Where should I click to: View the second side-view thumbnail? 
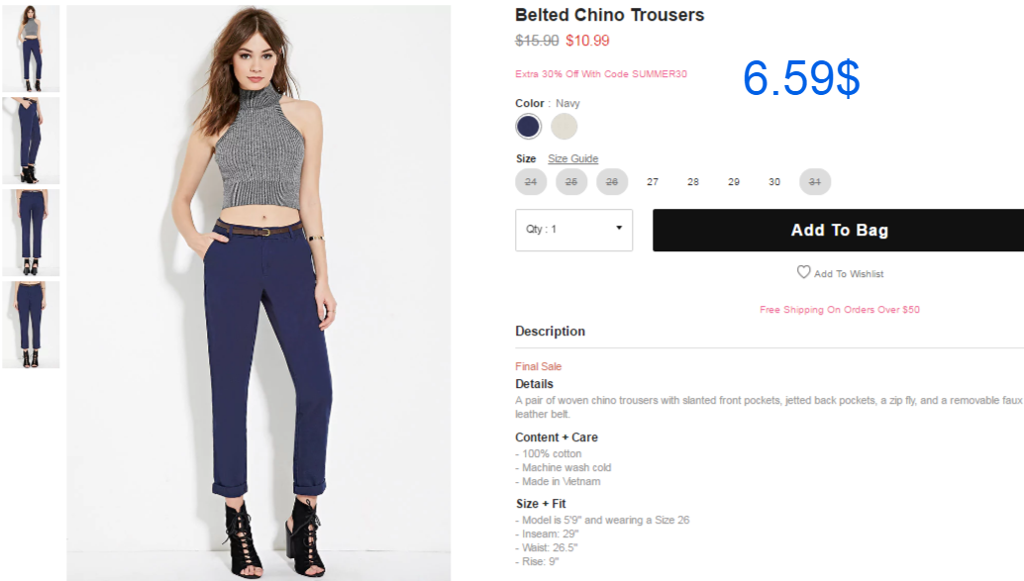[31, 141]
